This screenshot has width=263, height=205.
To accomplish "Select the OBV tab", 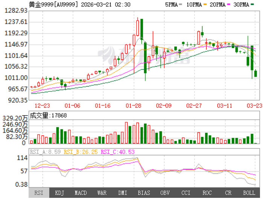I will tap(165, 193).
